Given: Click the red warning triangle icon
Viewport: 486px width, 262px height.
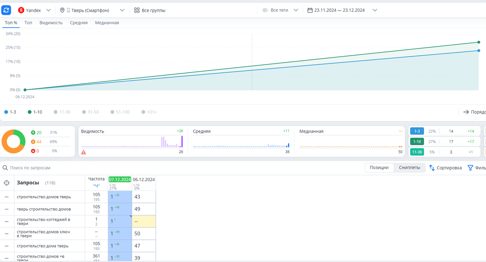Looking at the screenshot, I should [x=83, y=152].
